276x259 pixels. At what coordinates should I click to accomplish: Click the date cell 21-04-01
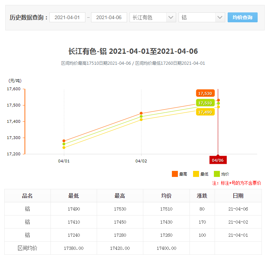(238, 235)
